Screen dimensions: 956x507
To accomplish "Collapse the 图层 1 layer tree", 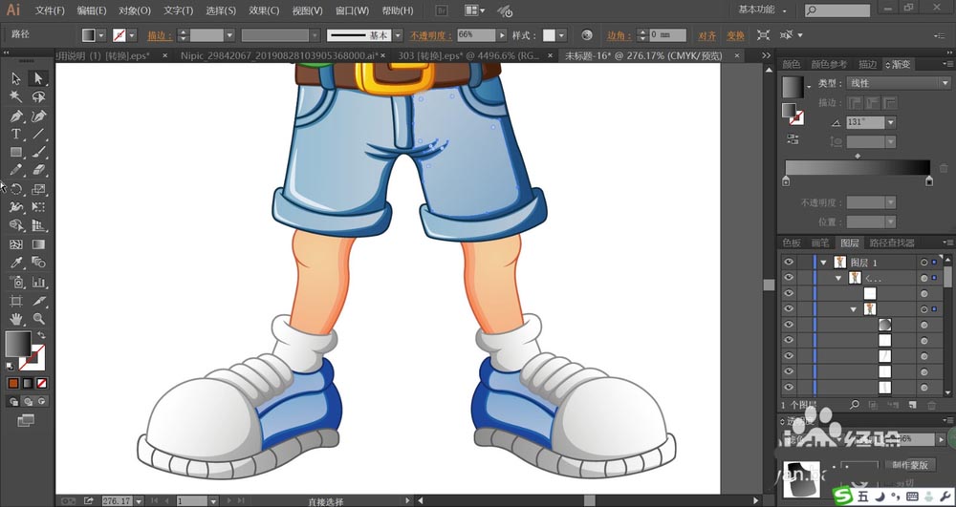I will coord(823,262).
